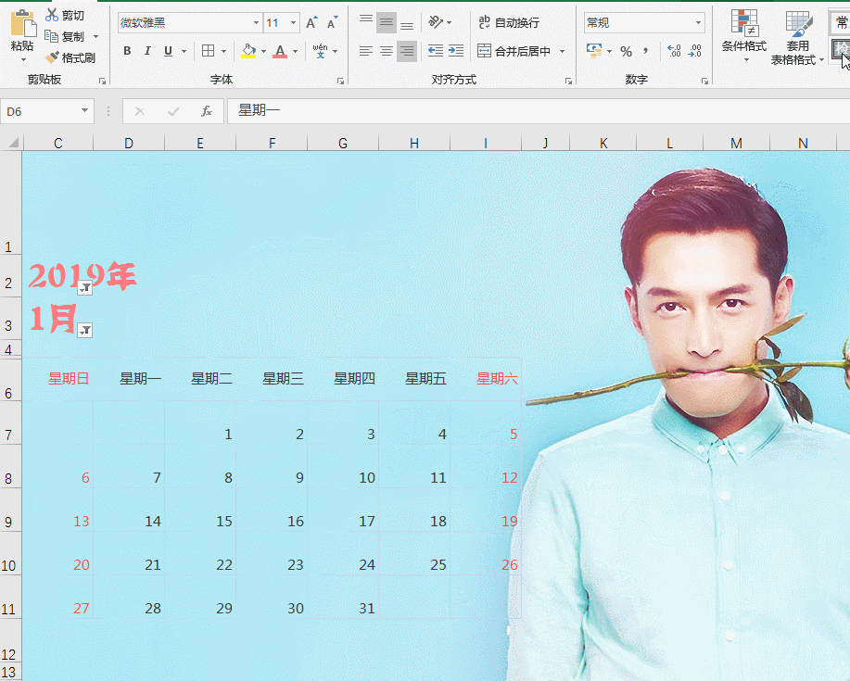
Task: Click the text orientation icon
Action: click(436, 22)
